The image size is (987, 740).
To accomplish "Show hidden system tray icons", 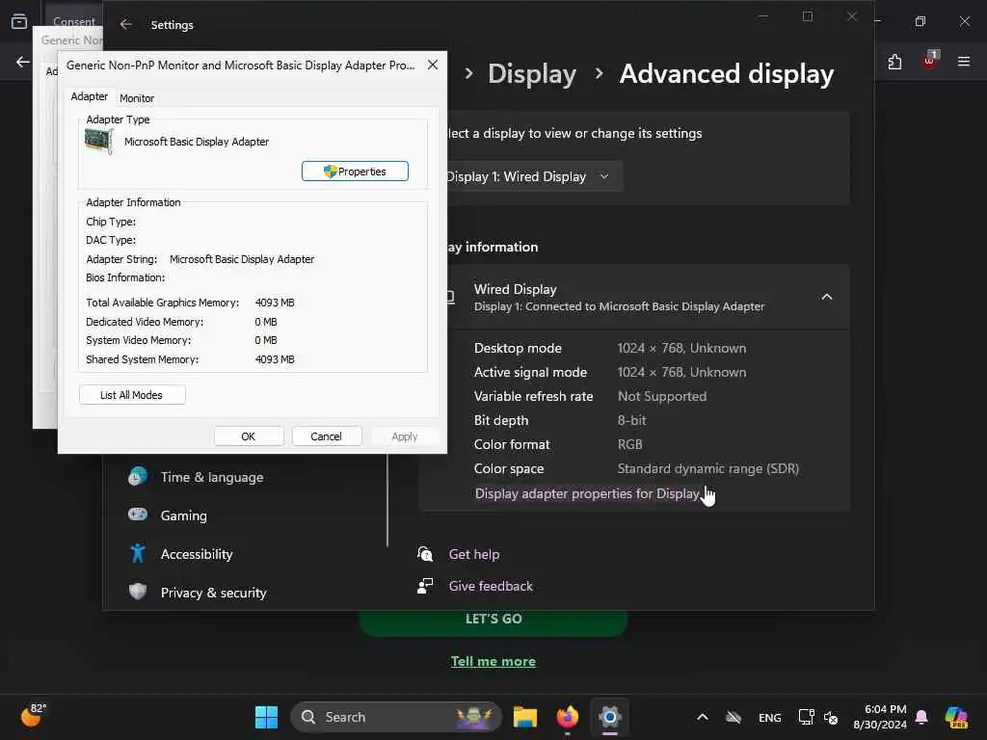I will click(x=703, y=717).
